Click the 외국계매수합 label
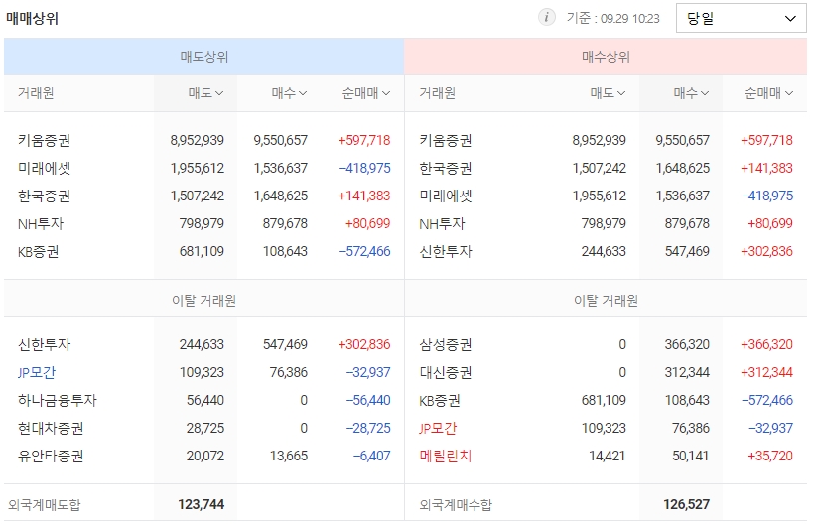The height and width of the screenshot is (524, 813). click(456, 505)
